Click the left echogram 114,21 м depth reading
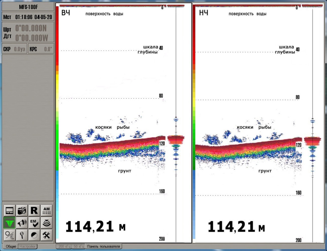The height and width of the screenshot is (251, 327). click(x=95, y=227)
